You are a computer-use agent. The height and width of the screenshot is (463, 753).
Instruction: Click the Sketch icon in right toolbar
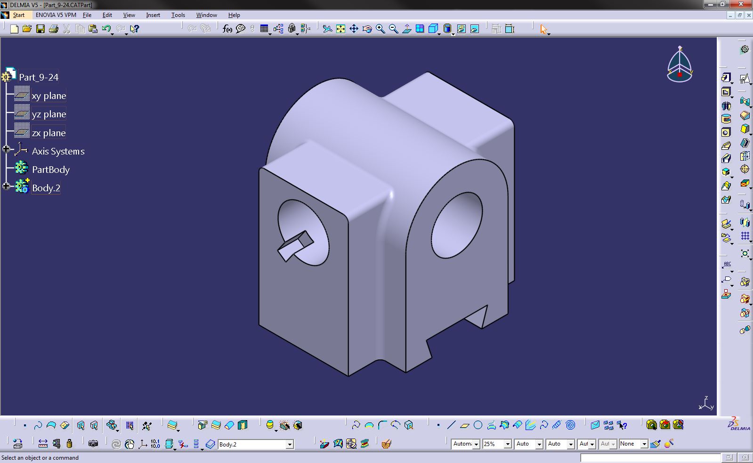coord(745,78)
